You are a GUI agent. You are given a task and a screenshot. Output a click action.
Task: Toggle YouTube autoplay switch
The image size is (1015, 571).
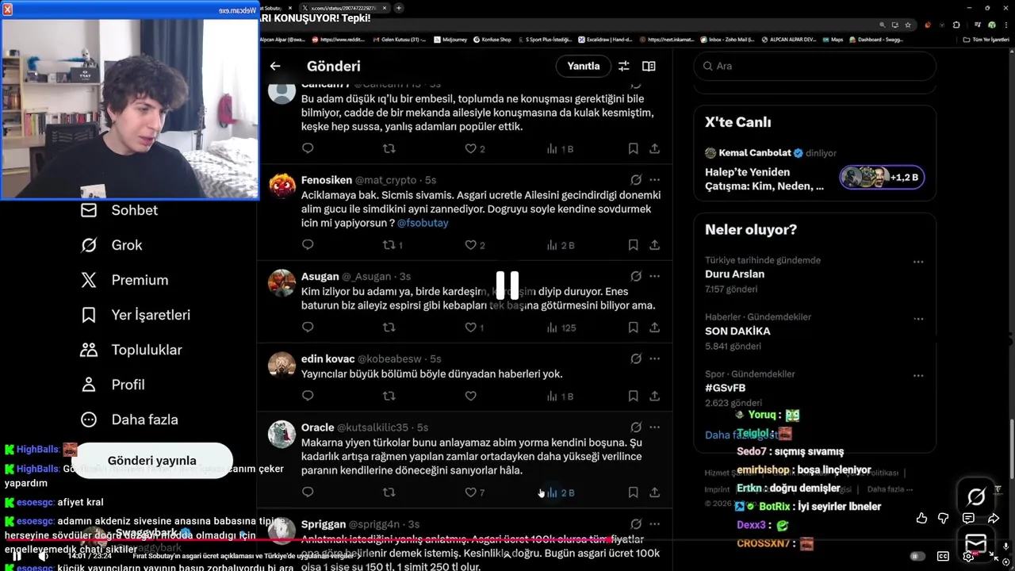click(917, 556)
